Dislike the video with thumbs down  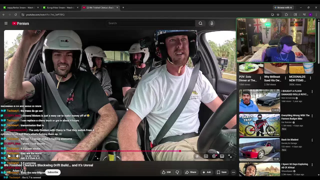coord(177,172)
